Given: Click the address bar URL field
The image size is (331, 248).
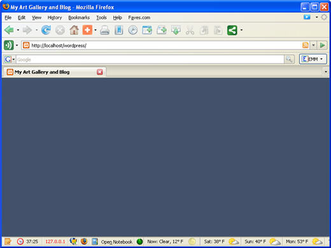Looking at the screenshot, I should (x=165, y=45).
